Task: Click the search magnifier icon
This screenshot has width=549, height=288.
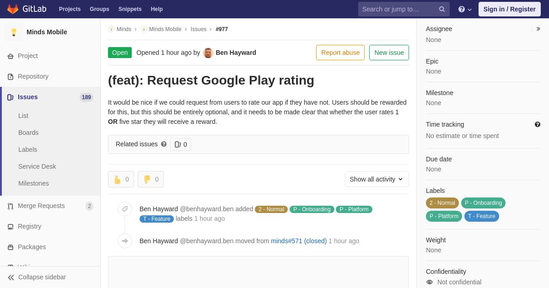Action: 442,9
